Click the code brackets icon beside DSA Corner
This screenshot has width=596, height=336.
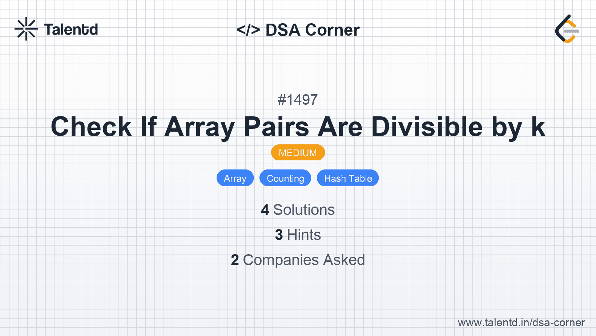tap(249, 30)
